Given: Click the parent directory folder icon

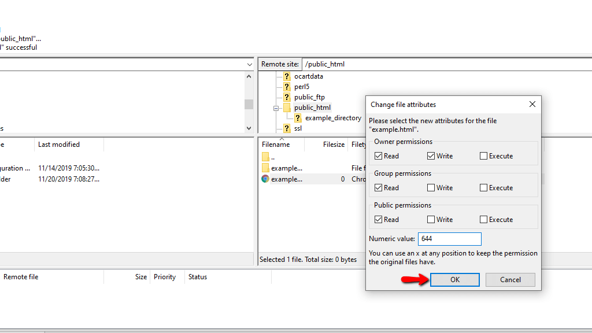Looking at the screenshot, I should click(265, 157).
